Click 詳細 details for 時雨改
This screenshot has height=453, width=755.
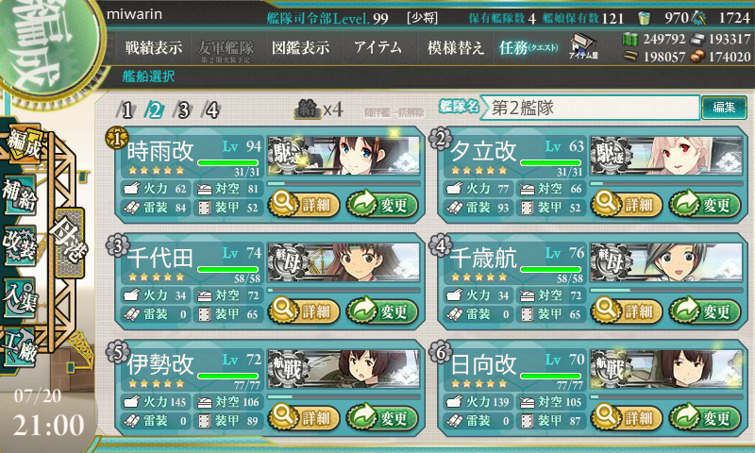(x=304, y=205)
